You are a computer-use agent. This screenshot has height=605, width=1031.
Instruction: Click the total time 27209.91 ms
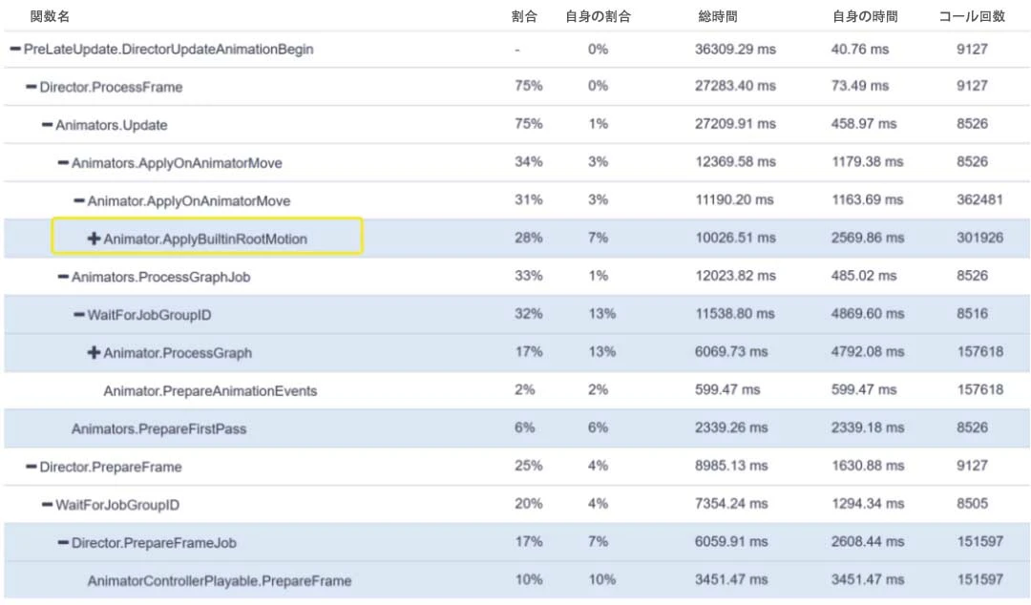point(735,124)
